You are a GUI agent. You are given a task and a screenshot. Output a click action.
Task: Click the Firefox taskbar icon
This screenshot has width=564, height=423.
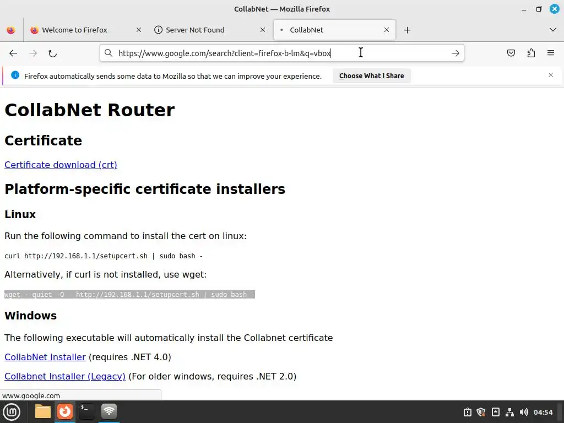pyautogui.click(x=65, y=412)
